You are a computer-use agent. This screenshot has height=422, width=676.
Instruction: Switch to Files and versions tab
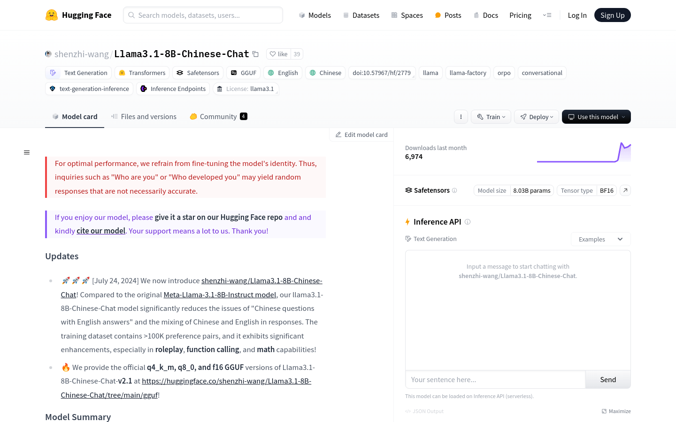point(144,117)
